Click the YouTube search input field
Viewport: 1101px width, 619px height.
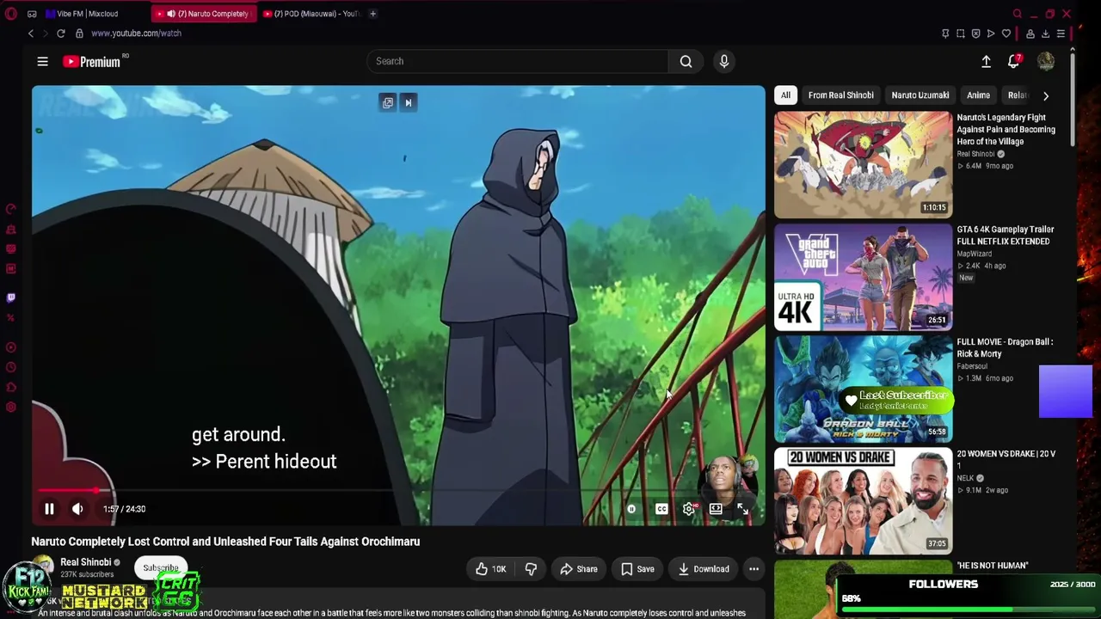coord(517,61)
